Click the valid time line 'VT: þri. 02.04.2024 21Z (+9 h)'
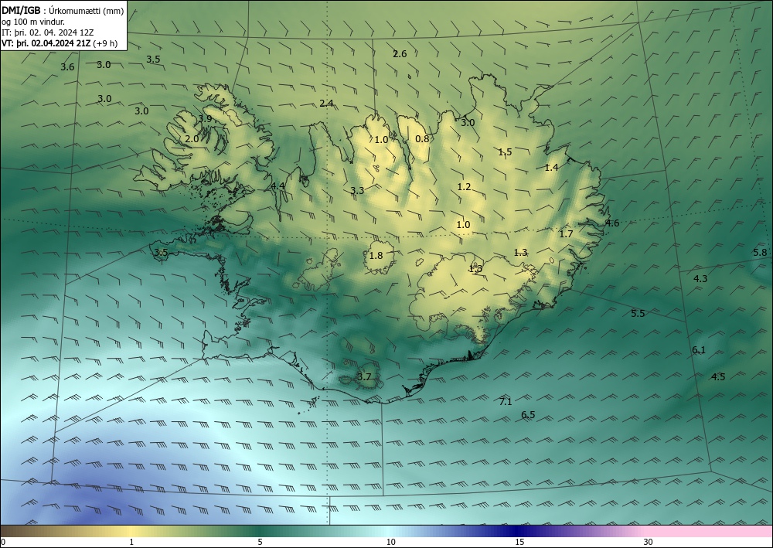Screen dimensions: 773x548 [x=60, y=43]
